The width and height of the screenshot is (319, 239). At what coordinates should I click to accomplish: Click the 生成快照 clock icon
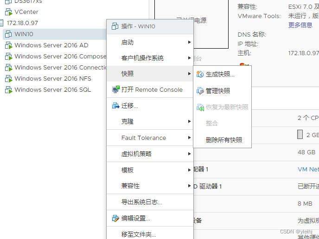(200, 75)
